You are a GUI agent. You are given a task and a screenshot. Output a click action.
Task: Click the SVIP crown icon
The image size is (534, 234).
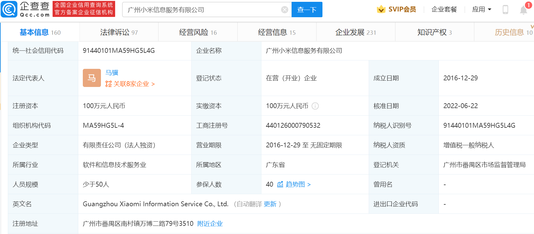tap(381, 9)
